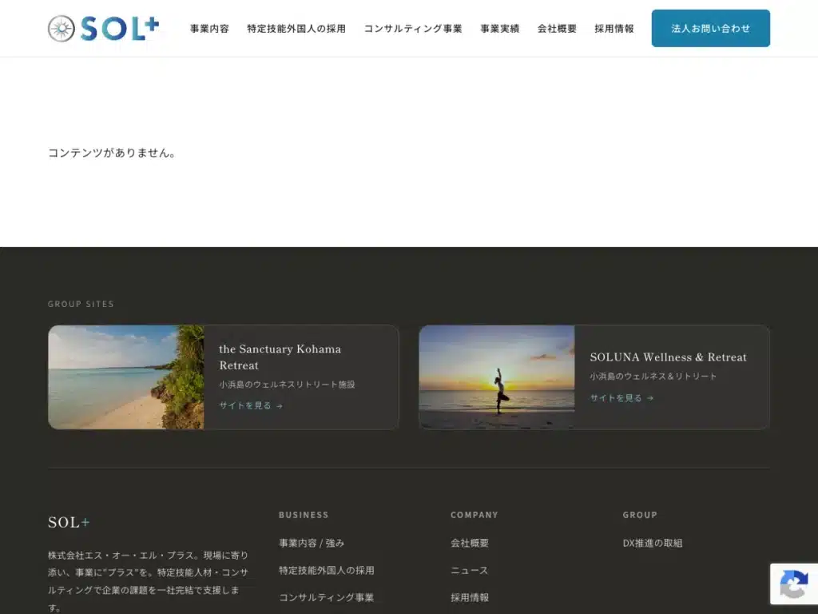Click the SOLUNA Wellness & Retreat title

point(669,357)
